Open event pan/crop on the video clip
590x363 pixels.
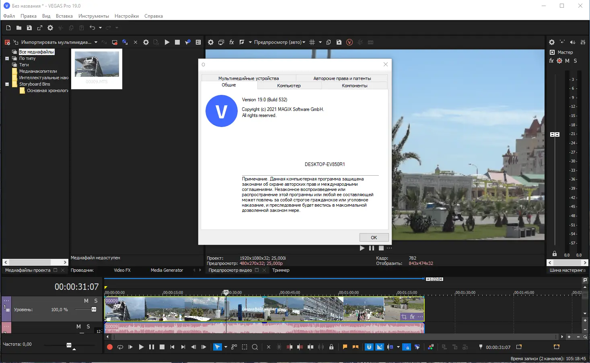click(404, 317)
